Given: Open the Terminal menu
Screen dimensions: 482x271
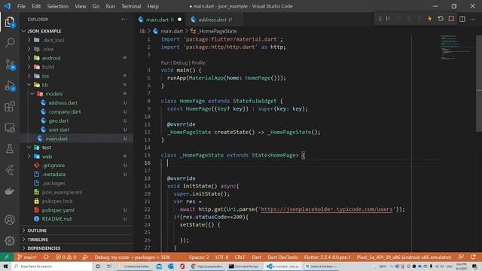Looking at the screenshot, I should coord(131,6).
